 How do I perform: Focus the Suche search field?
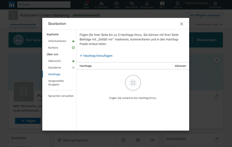(44, 5)
